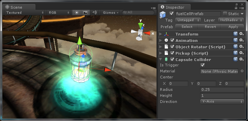Toggle the Static checkbox
Viewport: 248px width, 121px height.
pos(225,14)
